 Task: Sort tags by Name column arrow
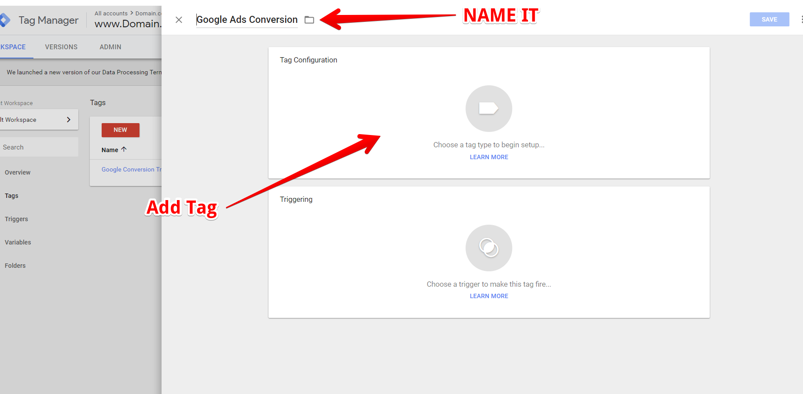(x=124, y=150)
